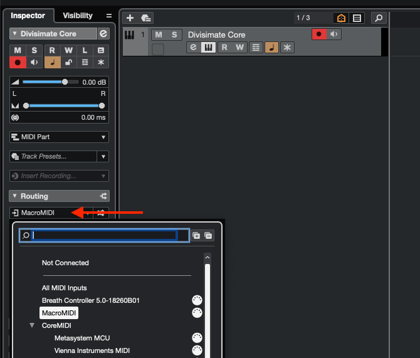The width and height of the screenshot is (420, 358).
Task: Toggle Solo on the Divisimate Core track row
Action: [x=174, y=34]
